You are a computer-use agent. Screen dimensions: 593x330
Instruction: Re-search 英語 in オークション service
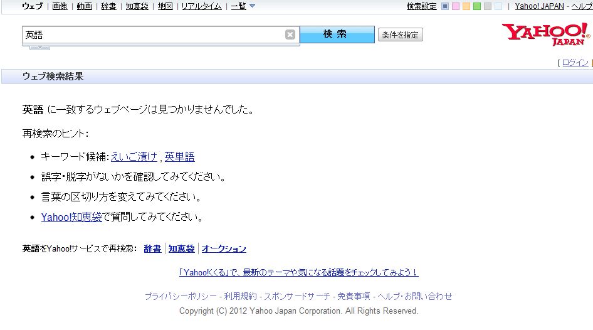tap(224, 248)
